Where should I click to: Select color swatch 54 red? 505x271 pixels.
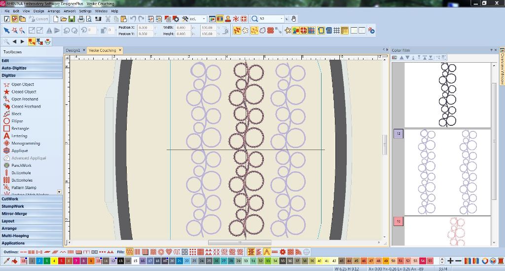pos(423,261)
